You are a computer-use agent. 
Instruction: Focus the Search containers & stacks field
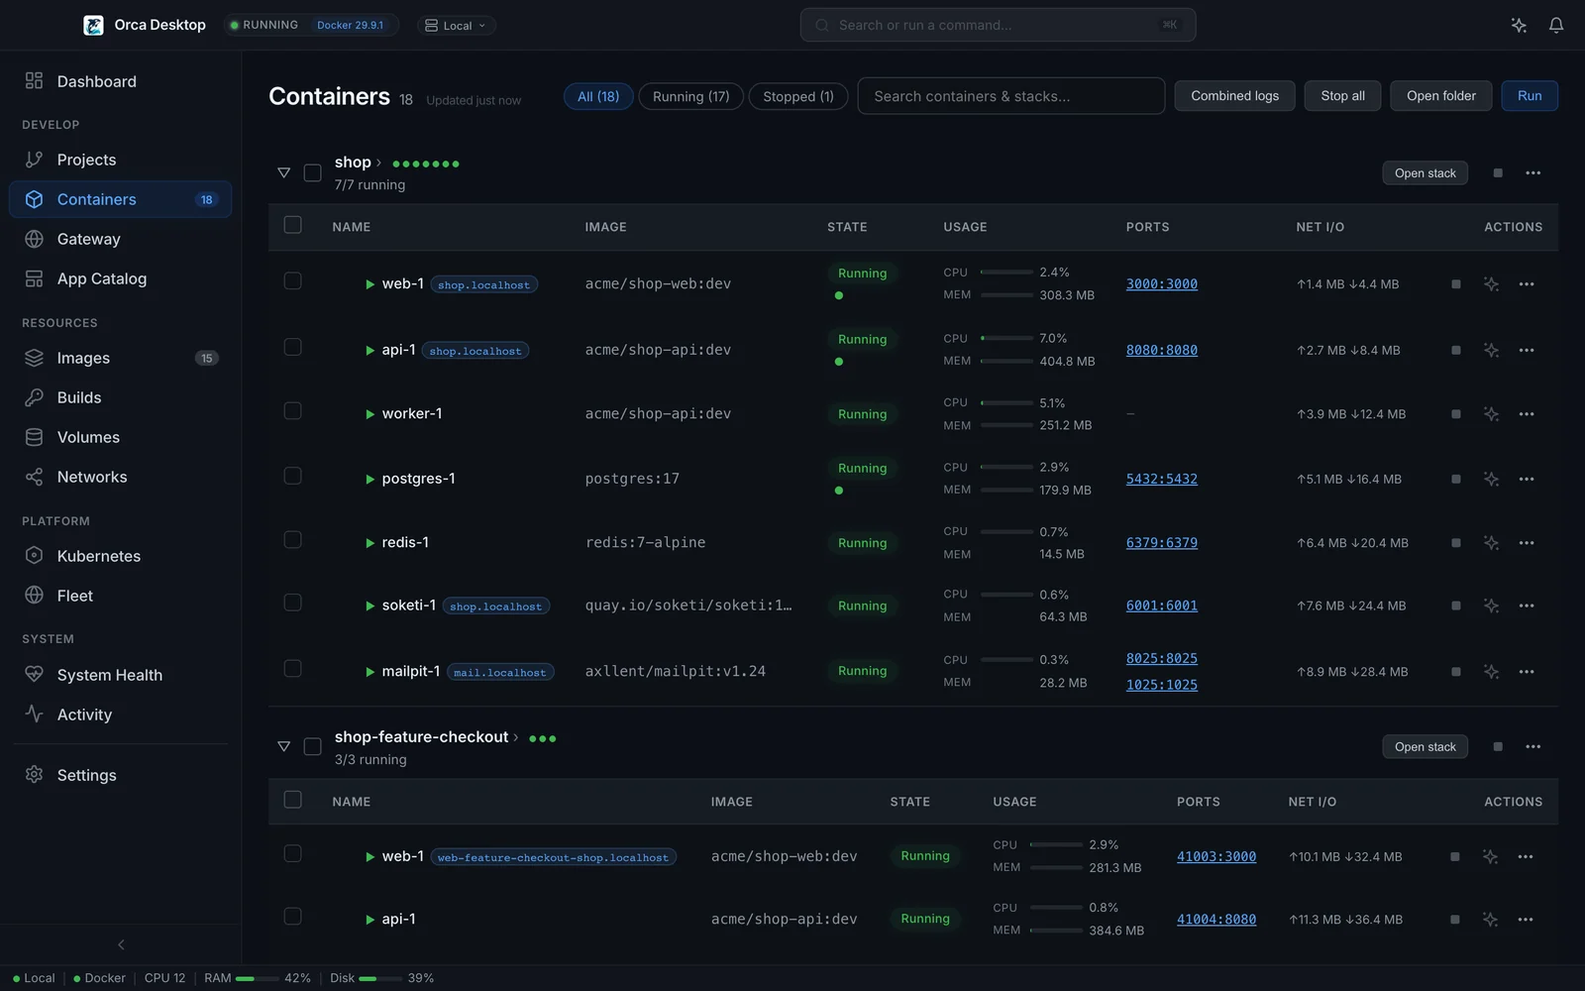point(1011,96)
